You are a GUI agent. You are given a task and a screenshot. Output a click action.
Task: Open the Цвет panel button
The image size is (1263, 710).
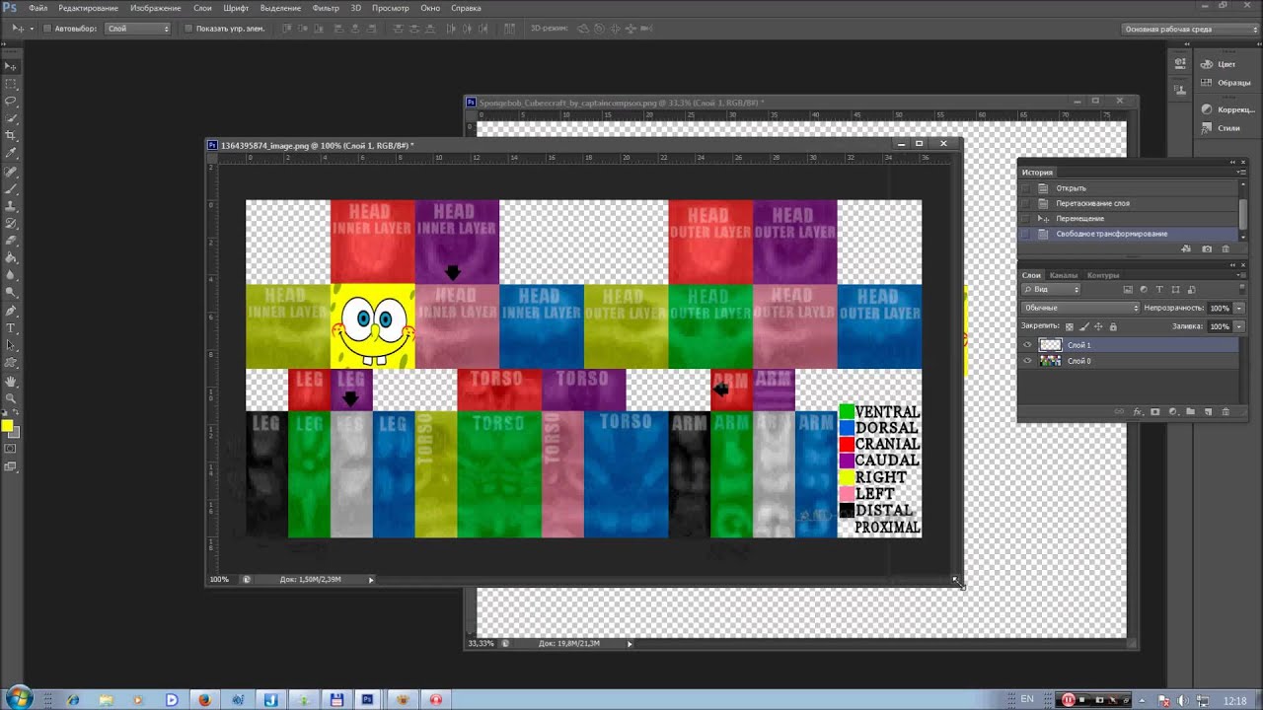[x=1219, y=64]
